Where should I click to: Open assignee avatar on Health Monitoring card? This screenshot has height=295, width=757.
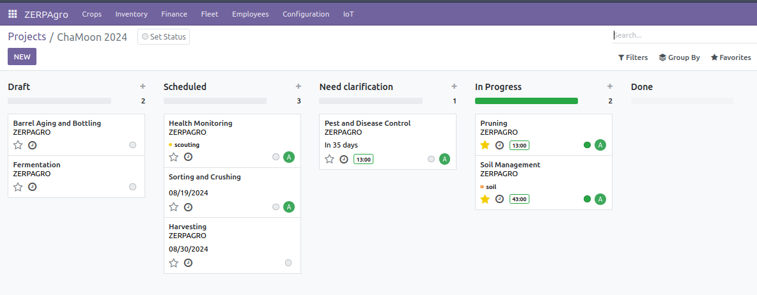click(x=289, y=156)
